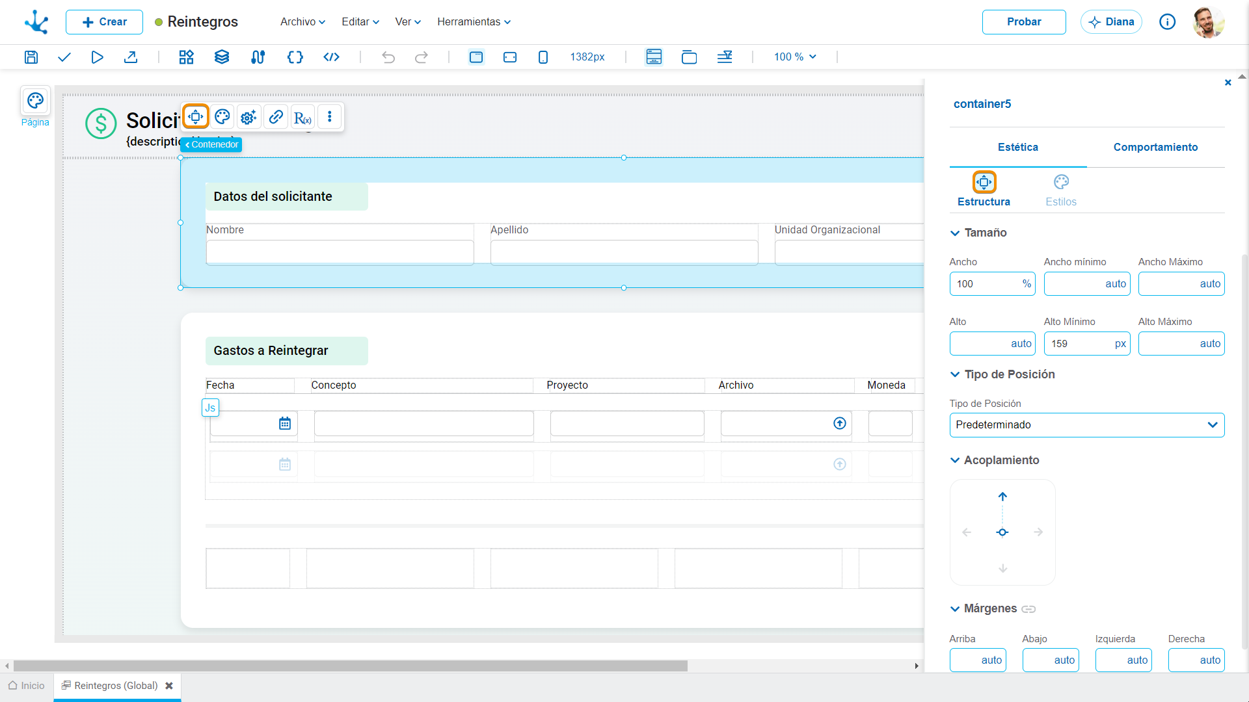Collapse the Tamaño section
The width and height of the screenshot is (1249, 702).
coord(955,233)
